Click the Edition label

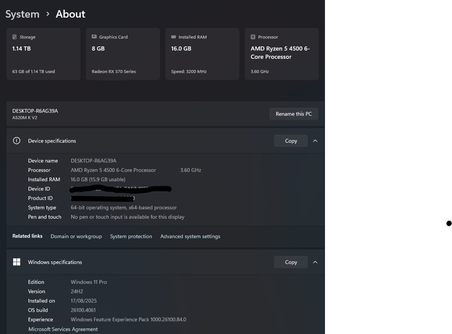click(x=36, y=282)
